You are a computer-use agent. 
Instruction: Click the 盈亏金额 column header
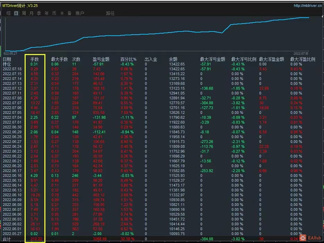(x=101, y=59)
